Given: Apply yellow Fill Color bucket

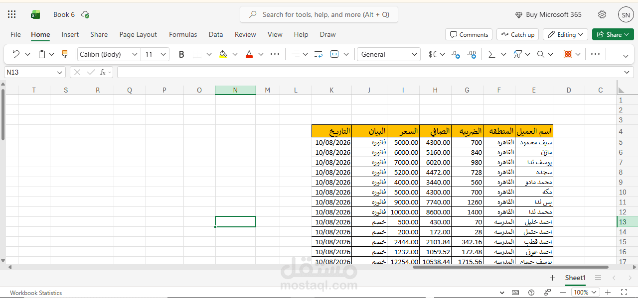Looking at the screenshot, I should (223, 54).
